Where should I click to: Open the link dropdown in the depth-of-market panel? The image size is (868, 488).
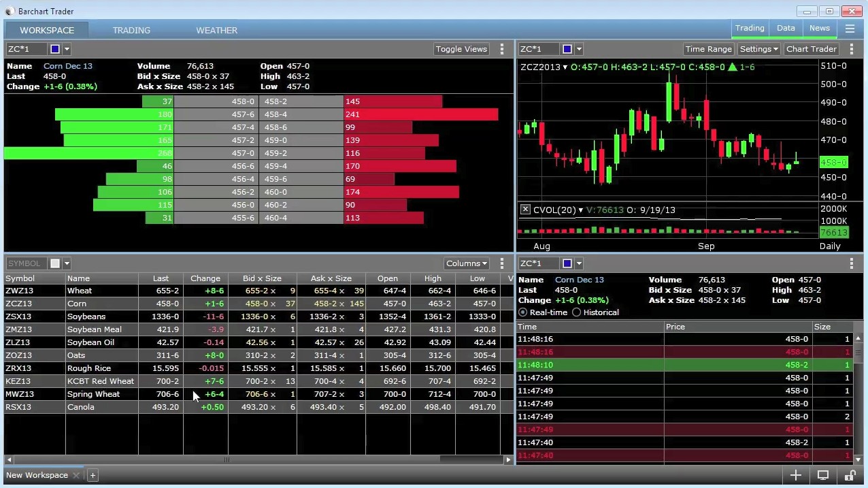pyautogui.click(x=67, y=49)
